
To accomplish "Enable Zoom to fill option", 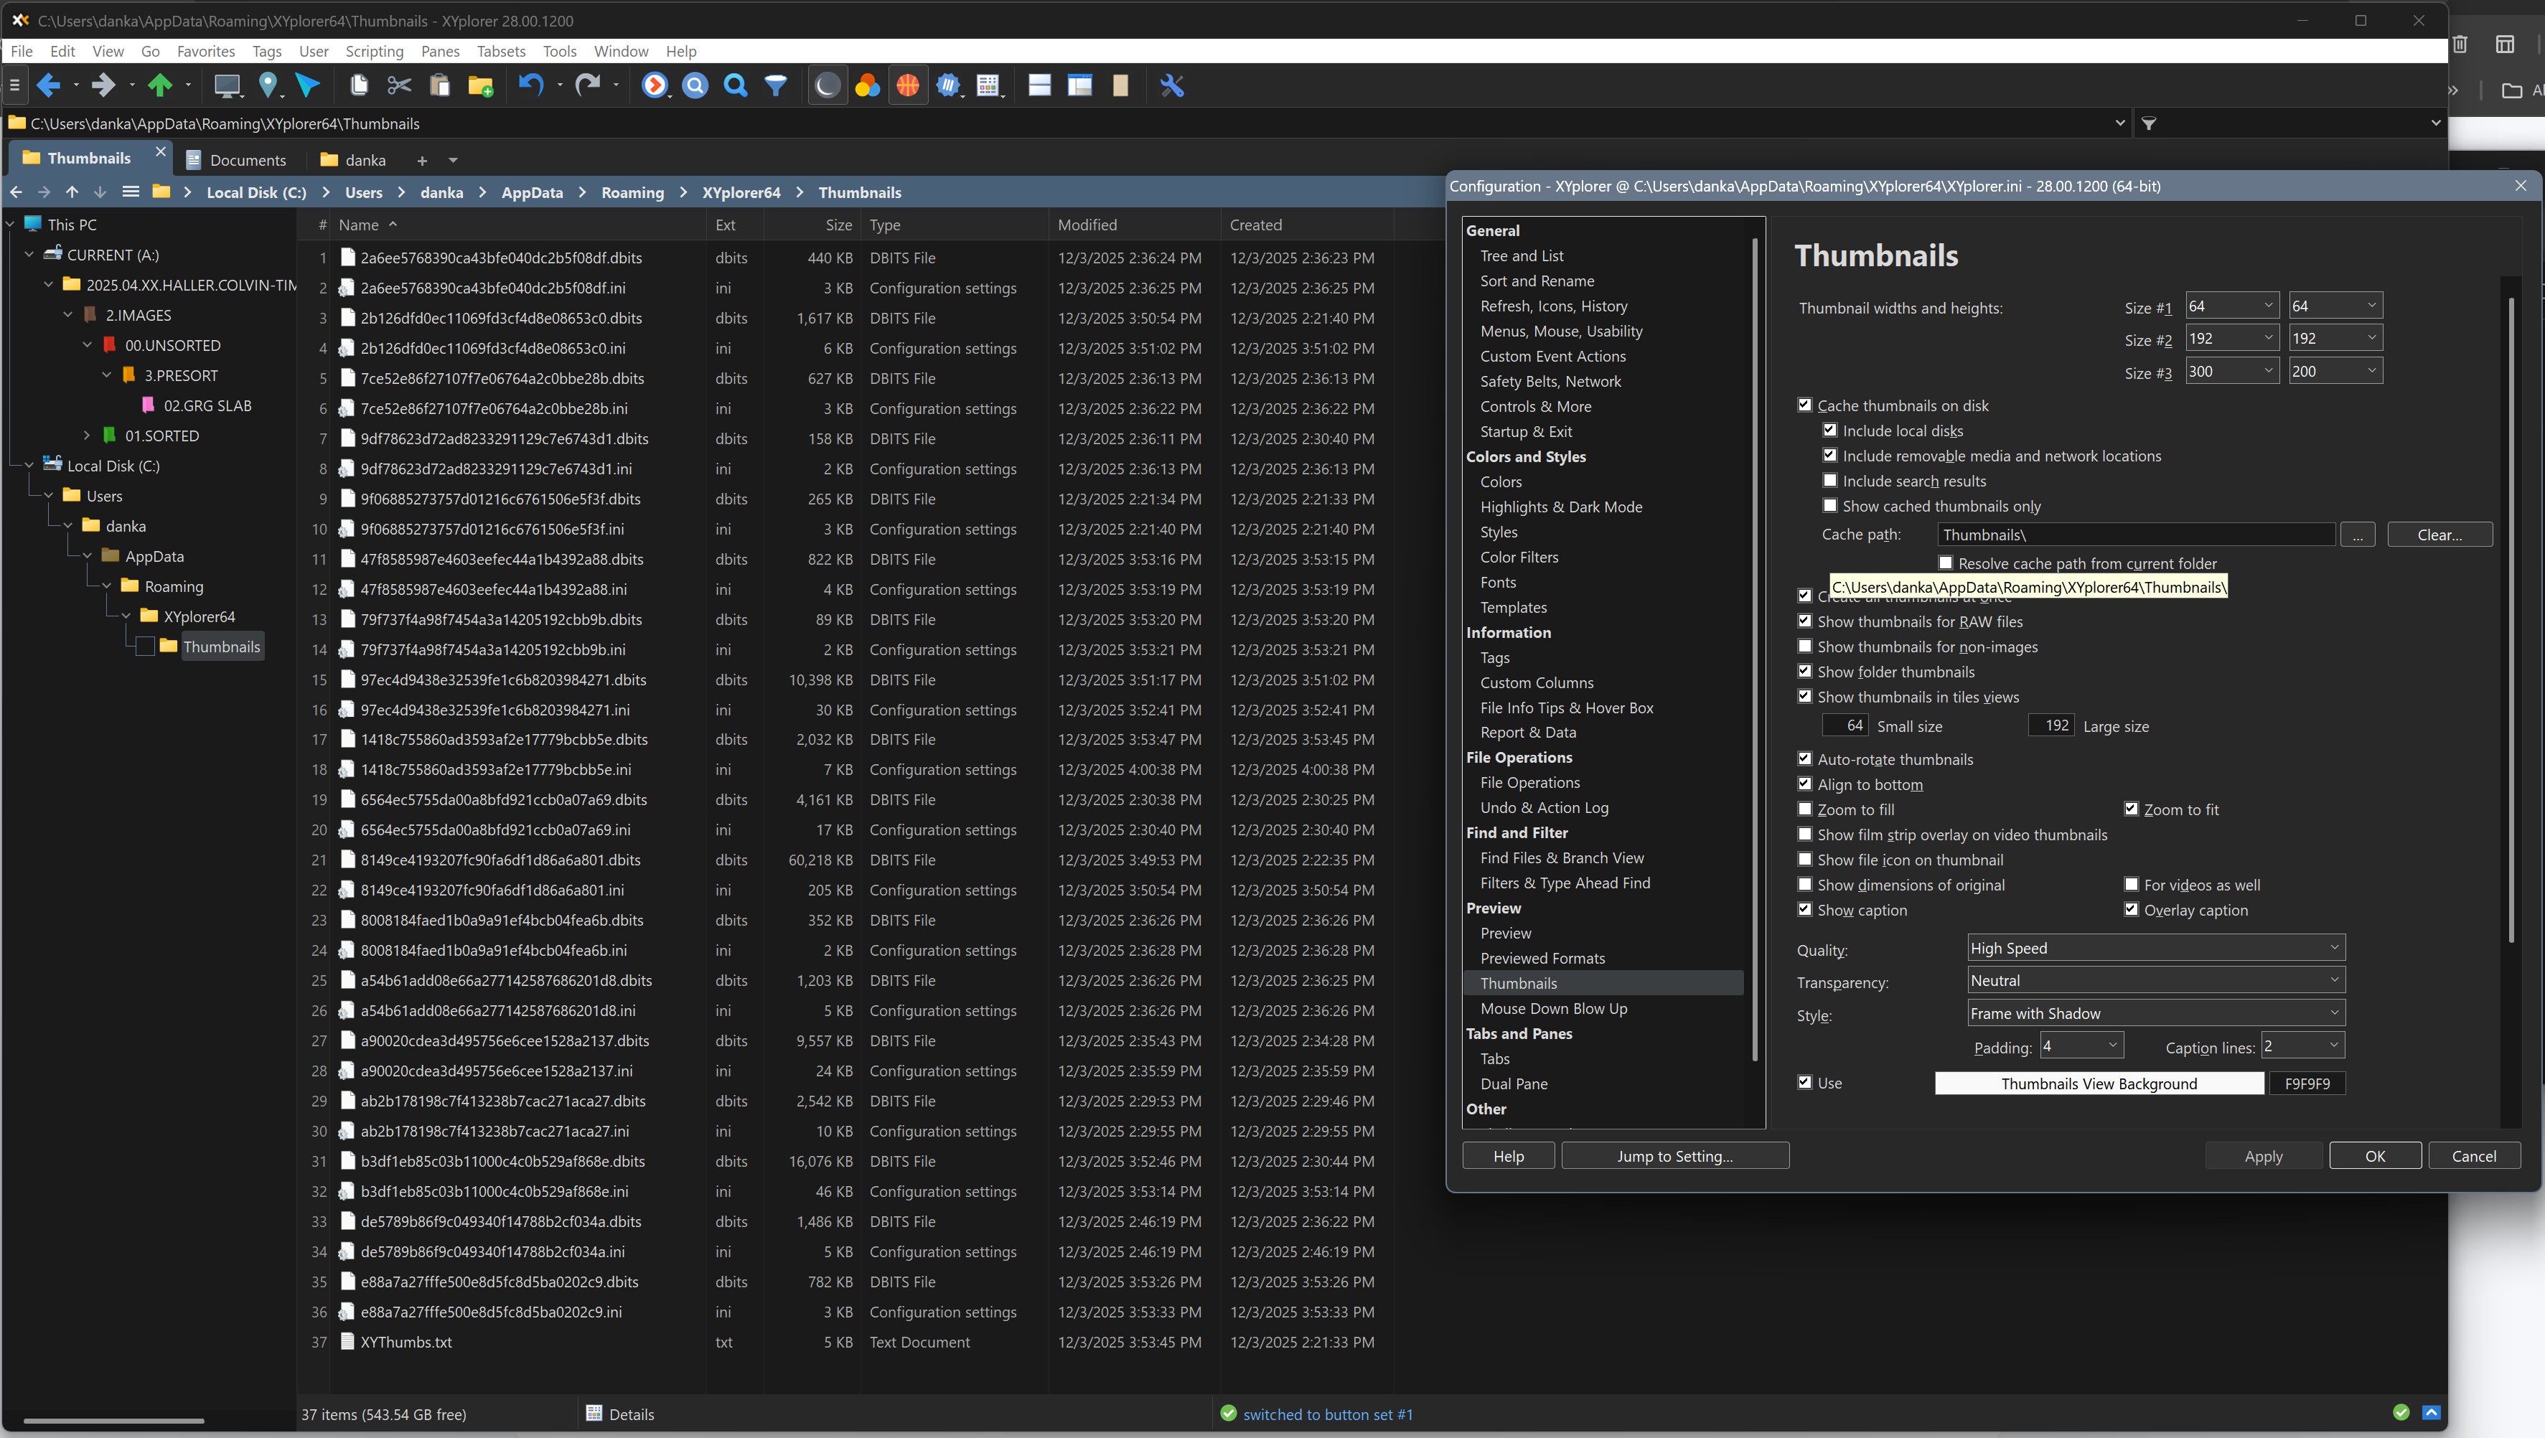I will [1805, 809].
